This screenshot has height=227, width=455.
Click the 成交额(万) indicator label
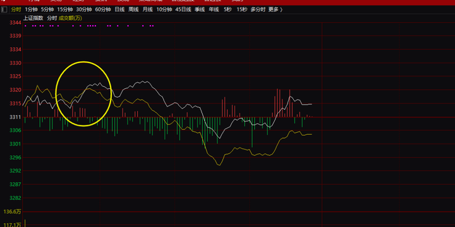click(x=70, y=18)
